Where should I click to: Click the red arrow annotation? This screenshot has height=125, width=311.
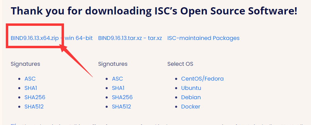point(76,61)
